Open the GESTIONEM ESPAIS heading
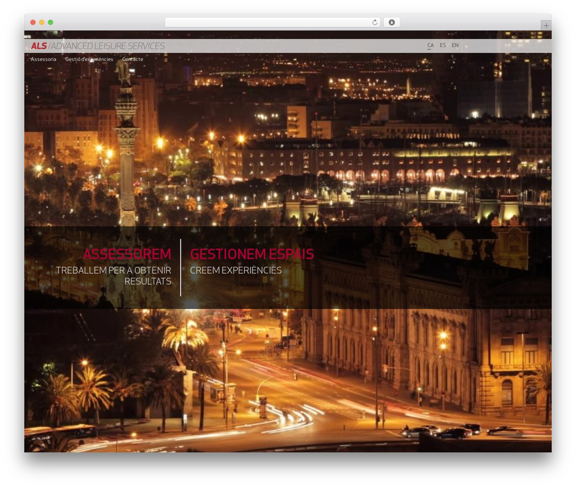Viewport: 576px width, 487px height. [x=252, y=254]
